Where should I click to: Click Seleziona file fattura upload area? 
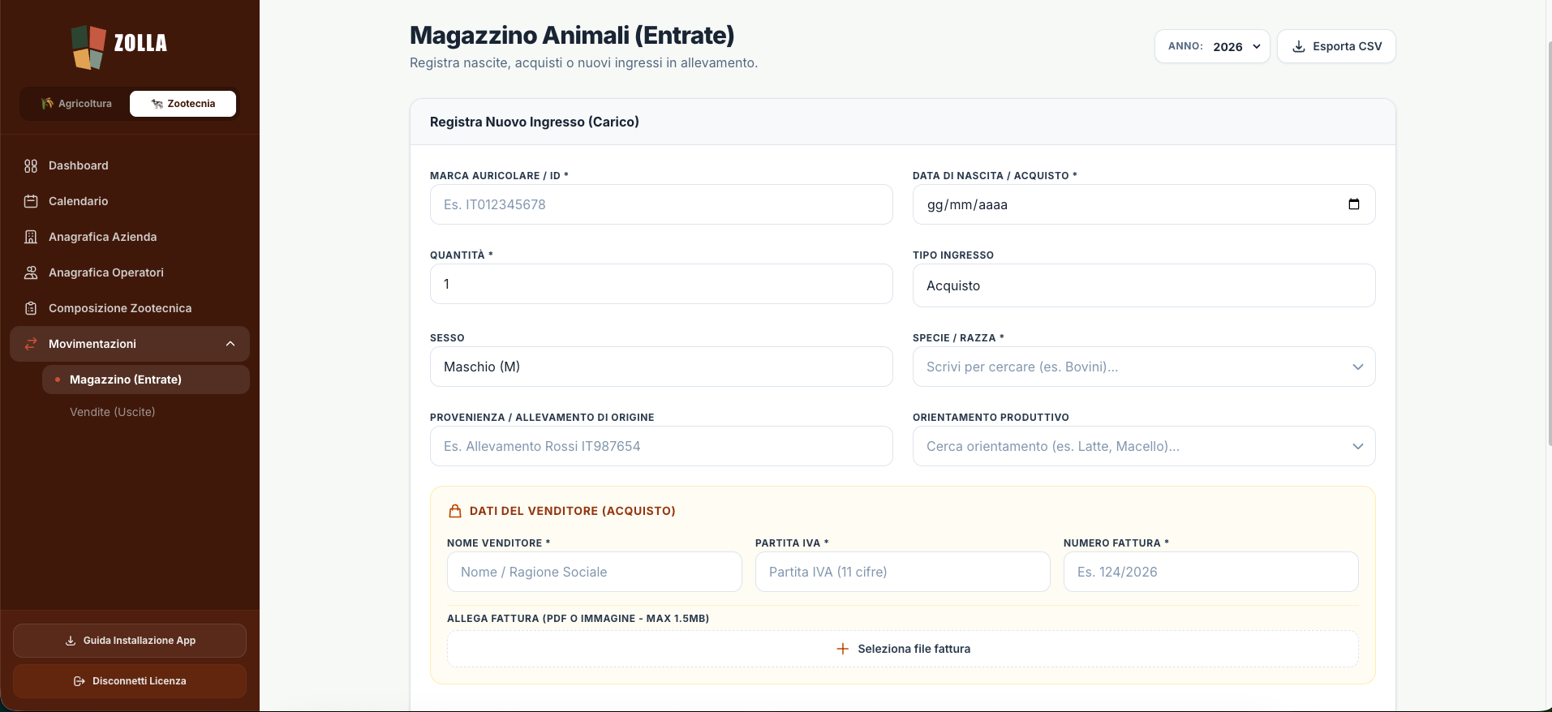(x=903, y=649)
